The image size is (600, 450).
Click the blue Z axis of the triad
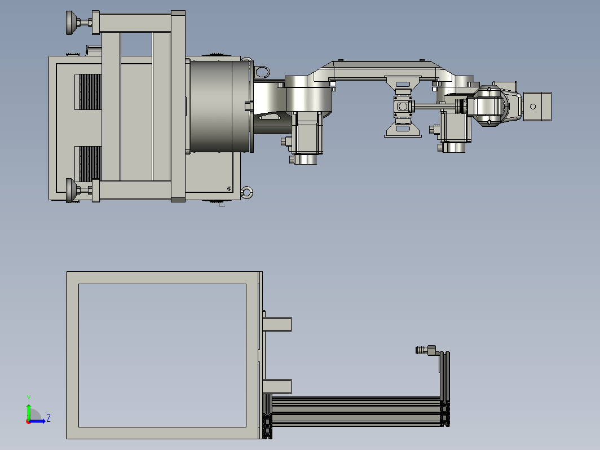pyautogui.click(x=37, y=421)
